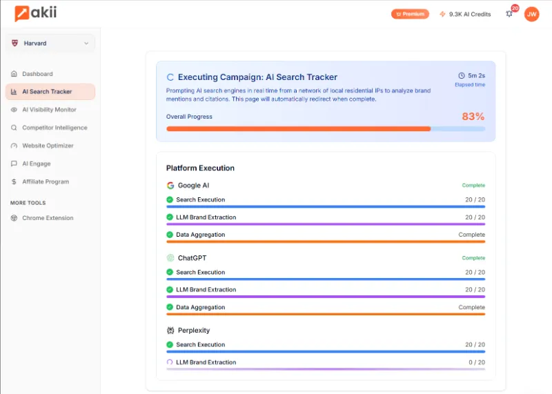Screen dimensions: 552x394
Task: Click the Website Optimizer gauge icon
Action: 14,146
